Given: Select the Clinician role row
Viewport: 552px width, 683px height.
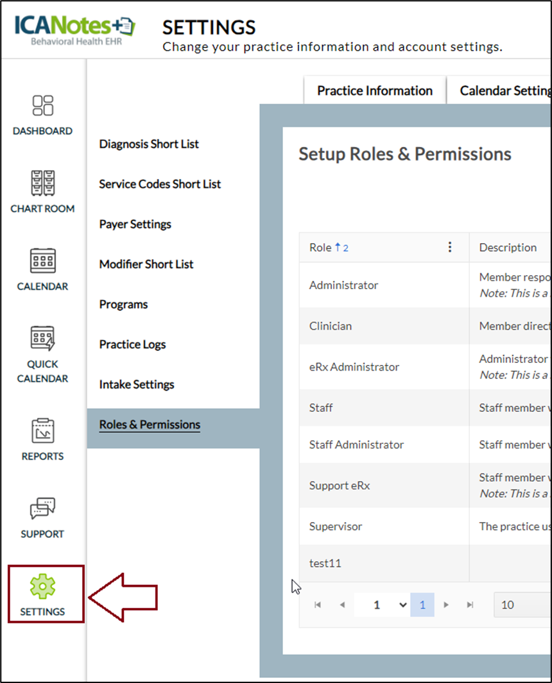Looking at the screenshot, I should pyautogui.click(x=331, y=326).
